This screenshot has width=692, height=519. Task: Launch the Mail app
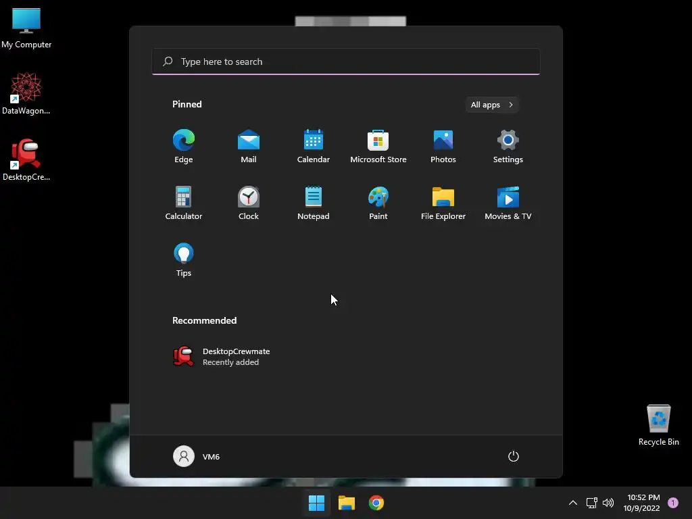tap(249, 147)
